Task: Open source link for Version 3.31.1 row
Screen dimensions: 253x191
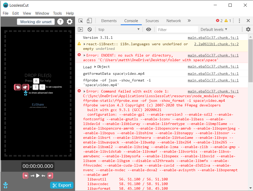Action: tap(213, 38)
